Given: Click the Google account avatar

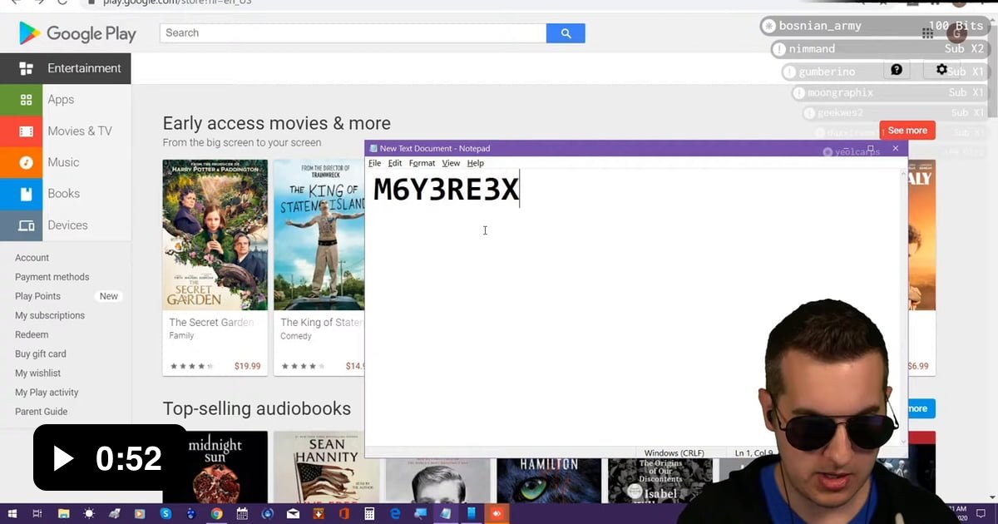Looking at the screenshot, I should click(x=956, y=33).
